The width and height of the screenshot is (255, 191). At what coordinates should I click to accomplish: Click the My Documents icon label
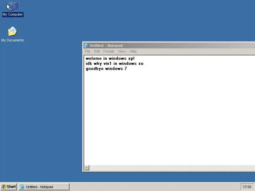[x=13, y=40]
